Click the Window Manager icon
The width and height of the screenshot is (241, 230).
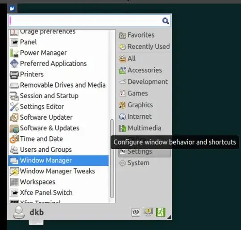click(14, 160)
